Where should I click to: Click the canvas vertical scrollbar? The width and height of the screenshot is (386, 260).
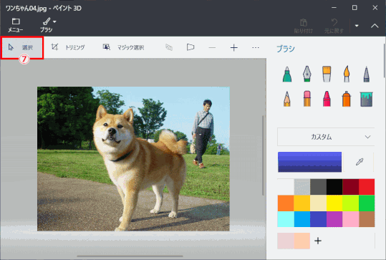tap(263, 155)
